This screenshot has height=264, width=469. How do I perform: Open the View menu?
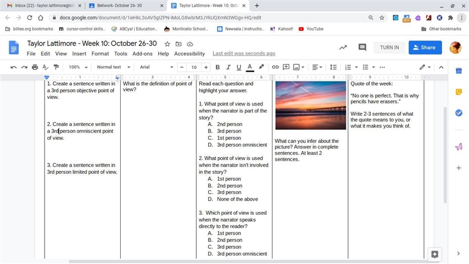click(x=61, y=53)
